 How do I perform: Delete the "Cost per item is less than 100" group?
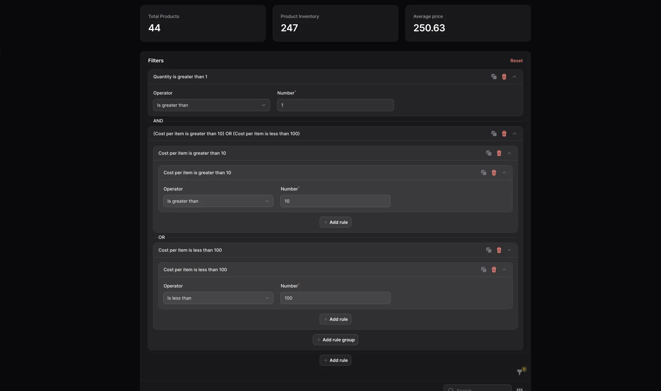point(499,250)
